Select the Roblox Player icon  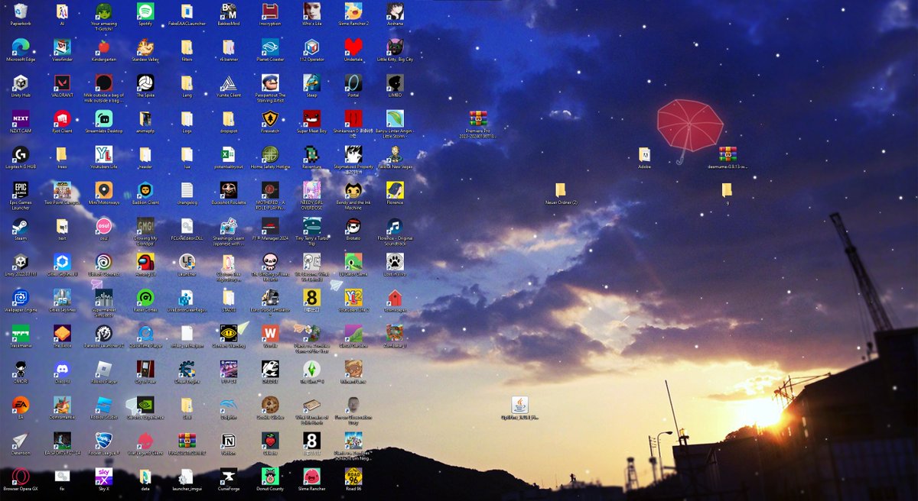point(104,370)
